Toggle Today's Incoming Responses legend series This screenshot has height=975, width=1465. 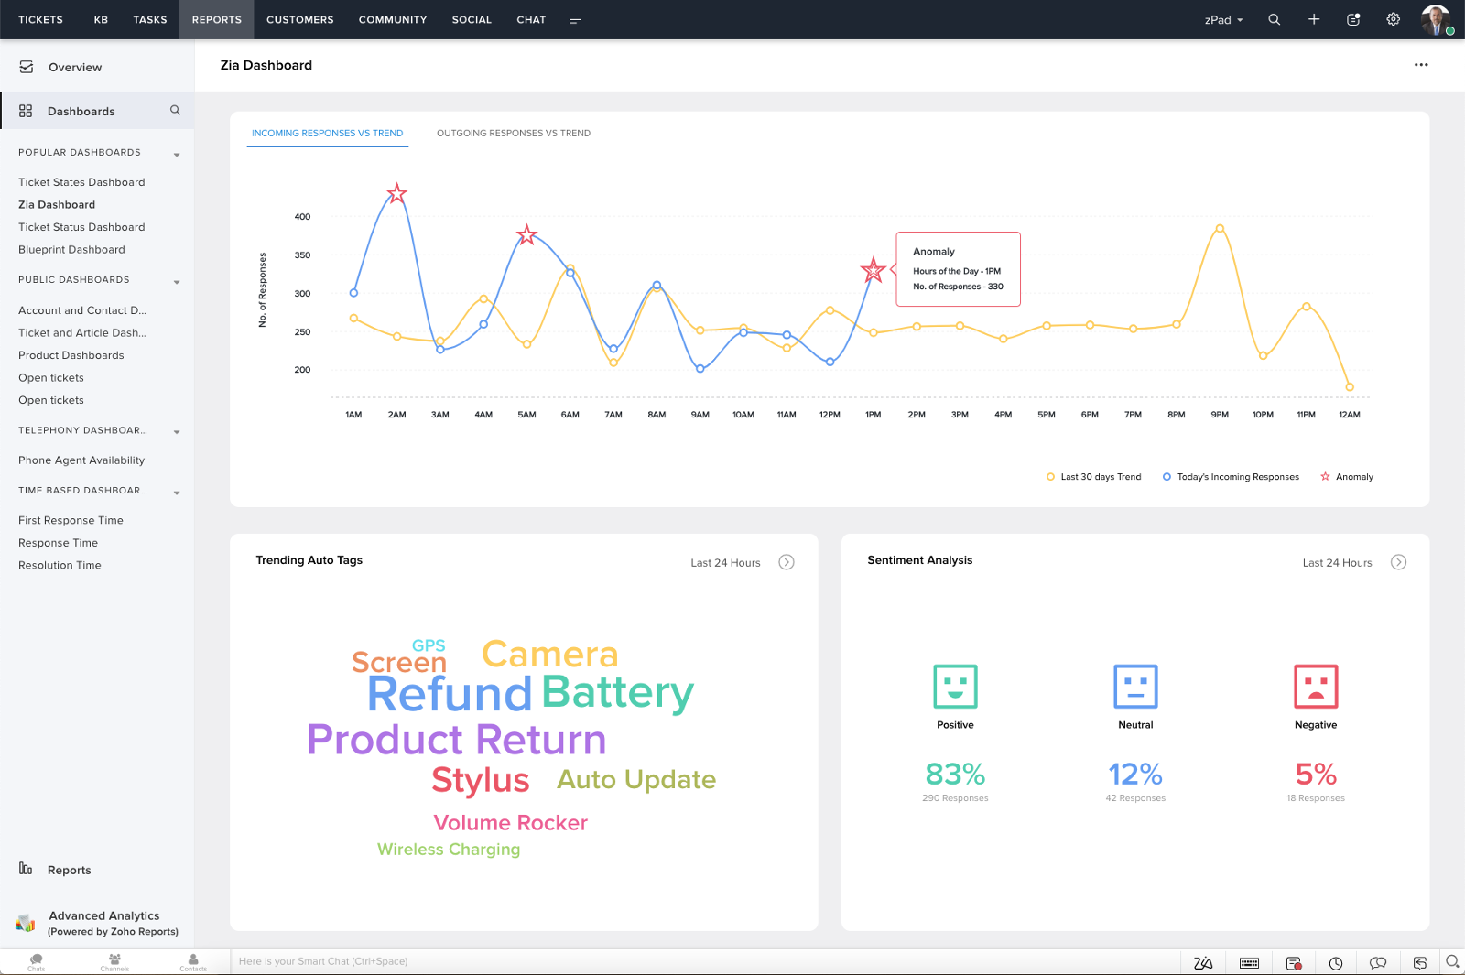(1231, 477)
